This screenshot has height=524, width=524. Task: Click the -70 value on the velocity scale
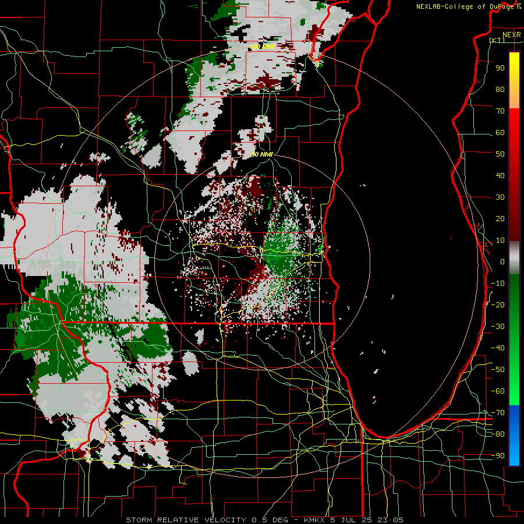pos(498,413)
